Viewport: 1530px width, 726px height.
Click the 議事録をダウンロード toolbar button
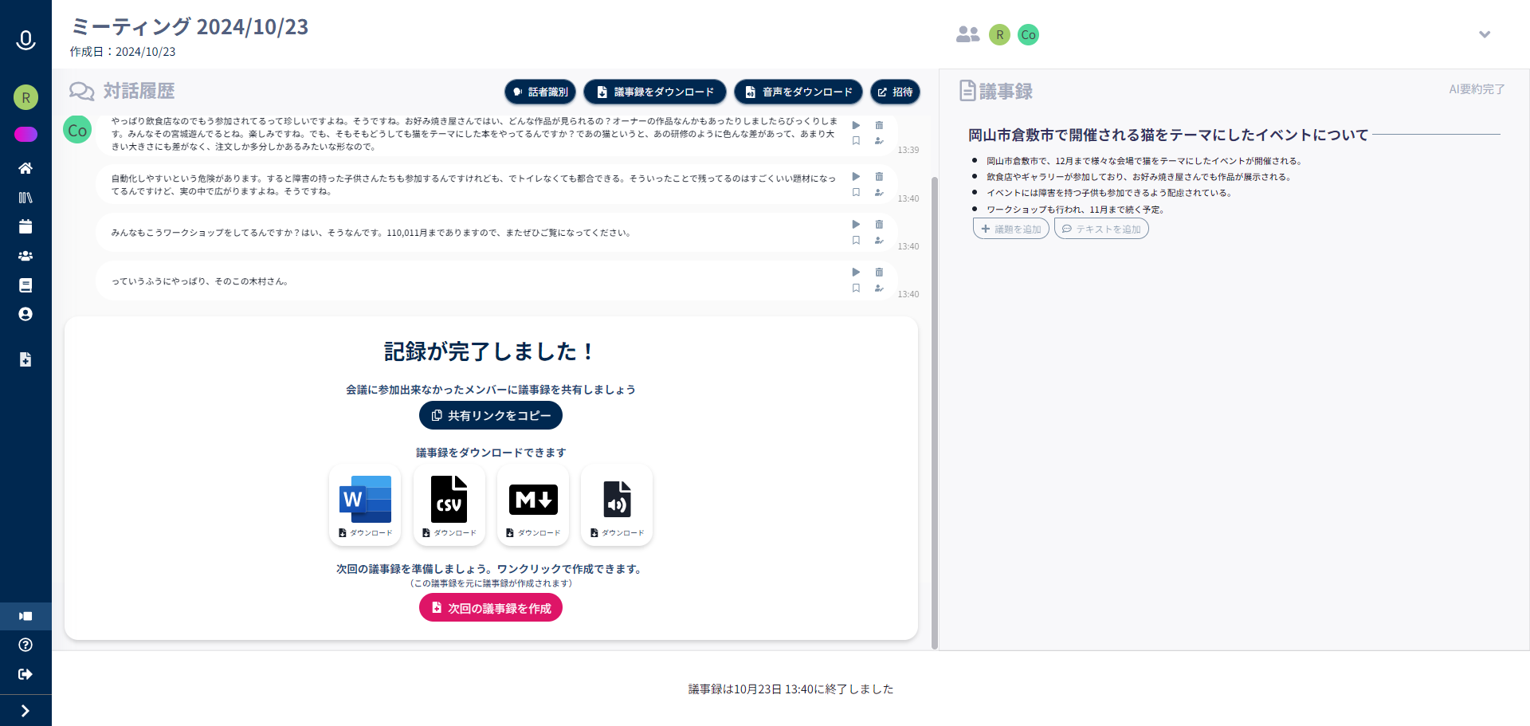pyautogui.click(x=655, y=92)
